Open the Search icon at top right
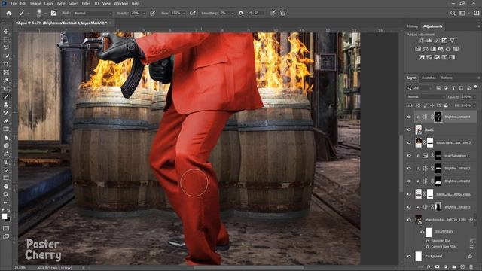This screenshot has width=482, height=271. pos(453,13)
